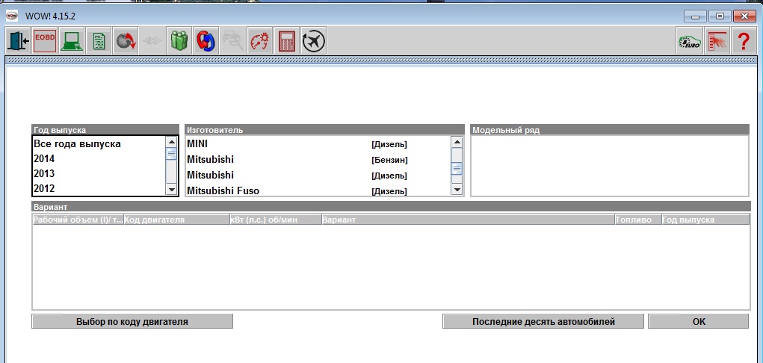Open the red calculator icon
Screen dimensions: 763x363
[x=287, y=41]
